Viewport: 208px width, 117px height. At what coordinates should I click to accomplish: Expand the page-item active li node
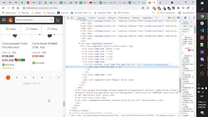click(x=83, y=49)
